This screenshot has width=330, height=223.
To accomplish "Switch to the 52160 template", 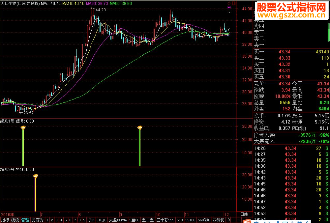I will click(191, 220).
